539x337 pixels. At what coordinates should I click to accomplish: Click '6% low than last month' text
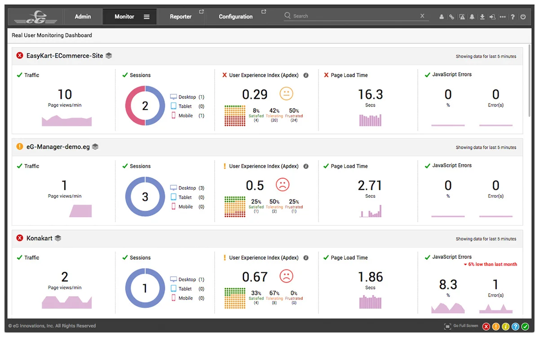point(493,264)
